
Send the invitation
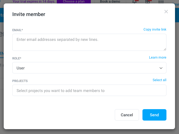point(154,115)
